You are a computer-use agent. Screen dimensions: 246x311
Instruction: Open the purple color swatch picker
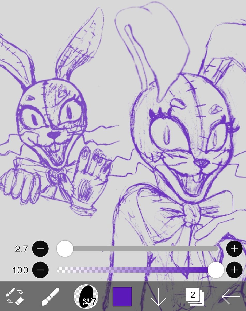tap(122, 296)
